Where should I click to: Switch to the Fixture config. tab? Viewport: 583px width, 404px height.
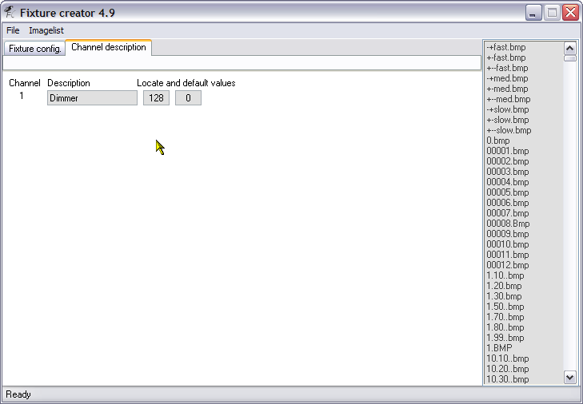coord(34,48)
